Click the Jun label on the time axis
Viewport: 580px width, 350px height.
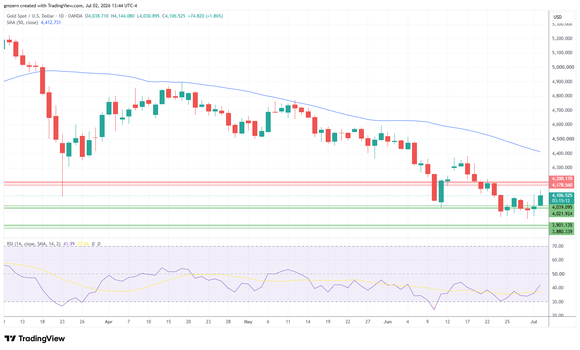pyautogui.click(x=388, y=322)
